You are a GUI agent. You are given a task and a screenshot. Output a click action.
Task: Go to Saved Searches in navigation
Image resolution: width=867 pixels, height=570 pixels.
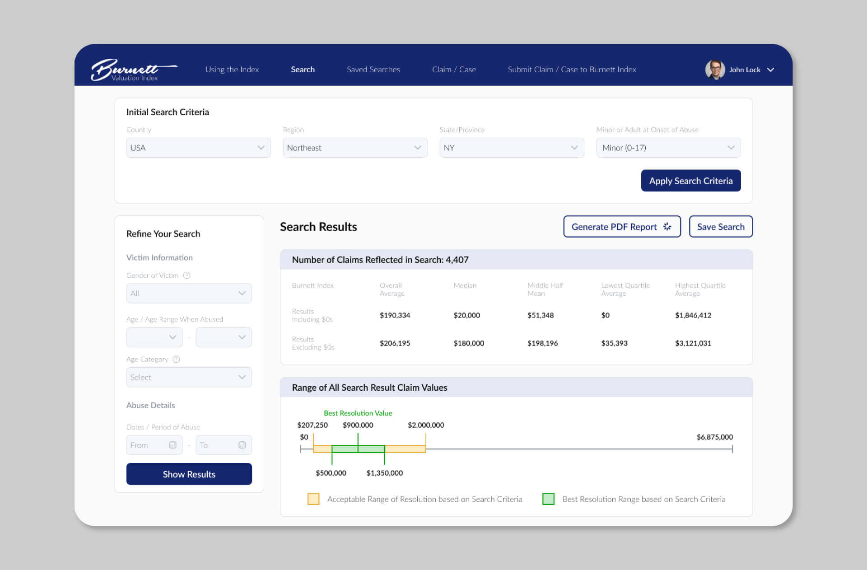tap(373, 70)
